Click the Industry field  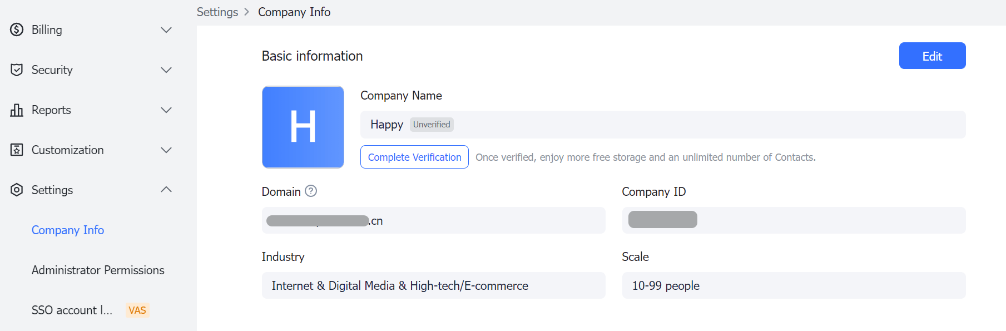pos(434,285)
